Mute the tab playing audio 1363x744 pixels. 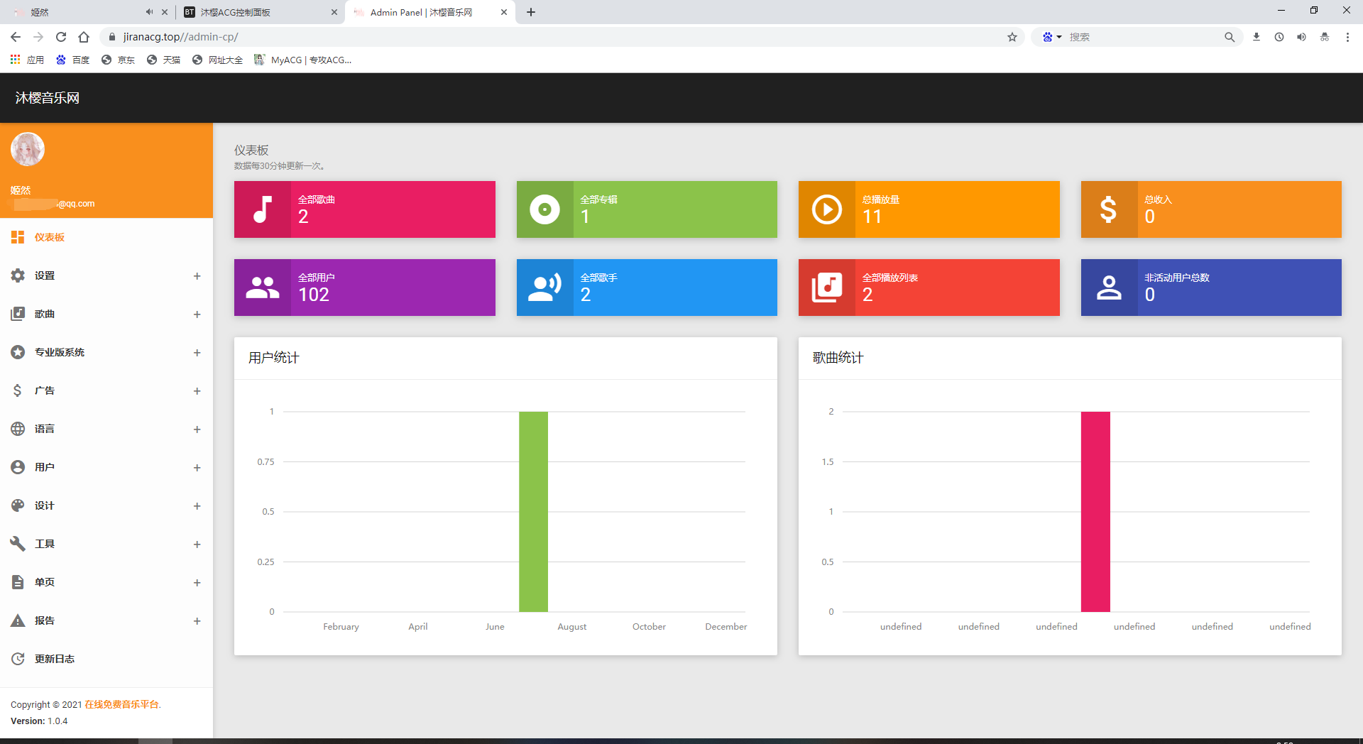149,12
